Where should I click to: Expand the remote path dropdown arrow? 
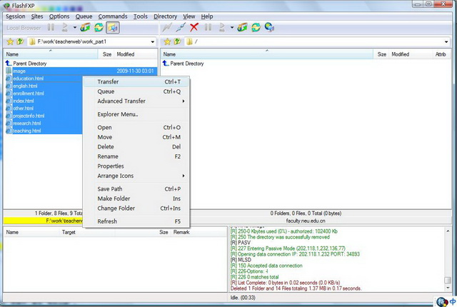[446, 42]
